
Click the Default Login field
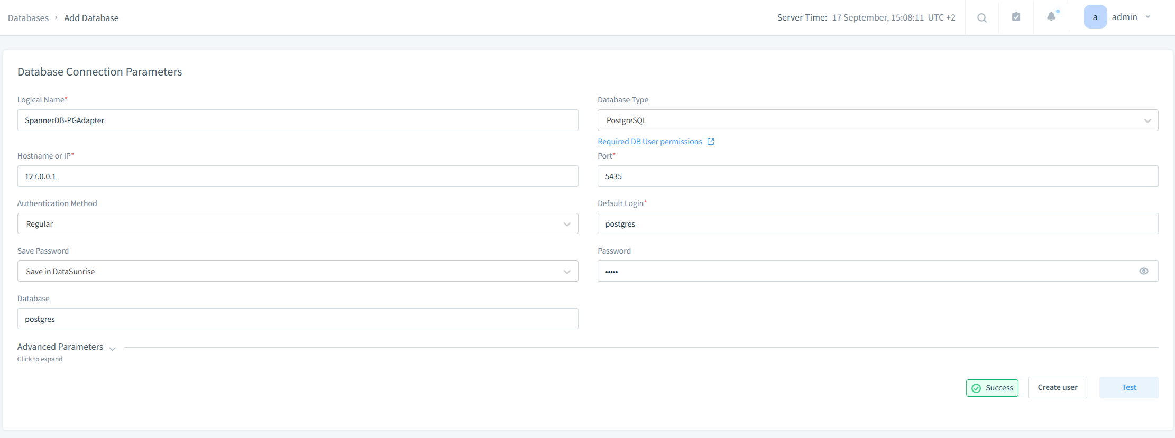click(x=878, y=223)
